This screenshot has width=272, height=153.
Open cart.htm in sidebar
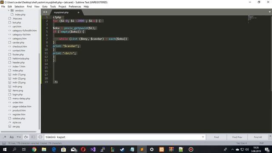click(17, 26)
